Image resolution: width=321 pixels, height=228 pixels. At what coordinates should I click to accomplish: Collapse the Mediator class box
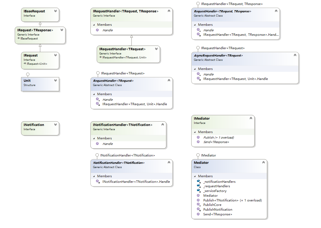[263, 163]
